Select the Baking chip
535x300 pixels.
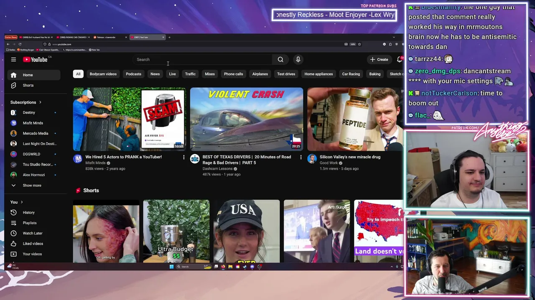pyautogui.click(x=375, y=74)
